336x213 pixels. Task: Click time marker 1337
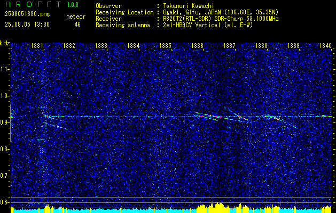[229, 45]
